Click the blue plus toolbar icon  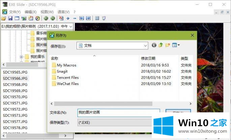(x=68, y=19)
